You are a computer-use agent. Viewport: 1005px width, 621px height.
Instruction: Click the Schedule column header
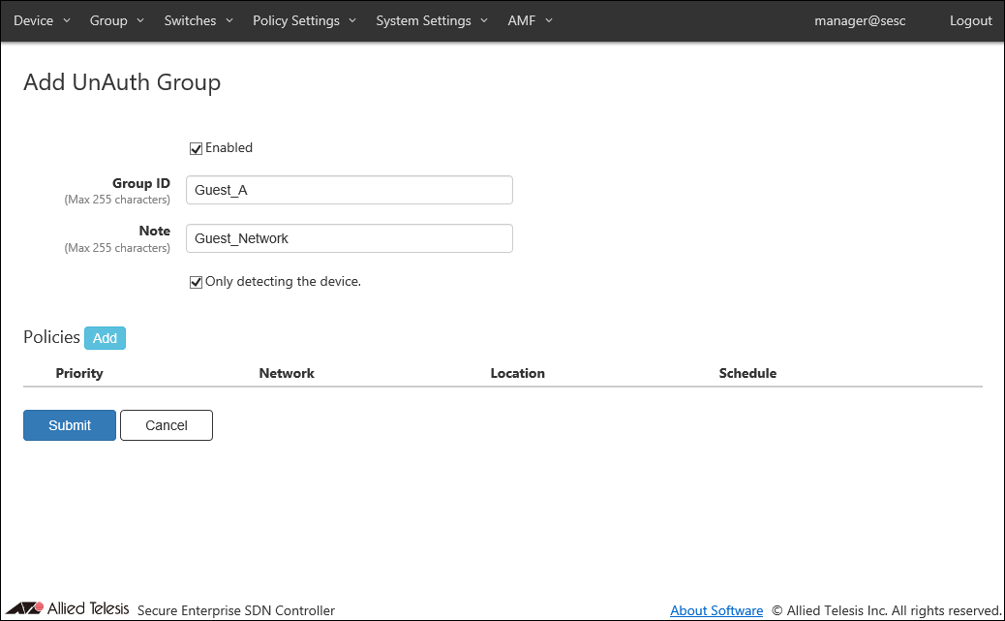[x=747, y=373]
